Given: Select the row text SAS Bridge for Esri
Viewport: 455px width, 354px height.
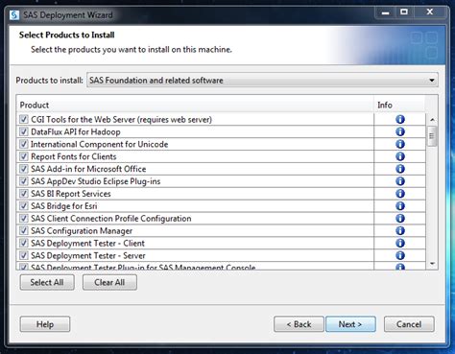Looking at the screenshot, I should tap(64, 206).
